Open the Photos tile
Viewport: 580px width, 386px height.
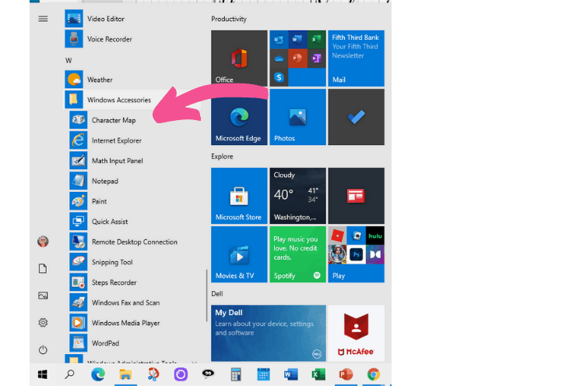click(x=297, y=117)
